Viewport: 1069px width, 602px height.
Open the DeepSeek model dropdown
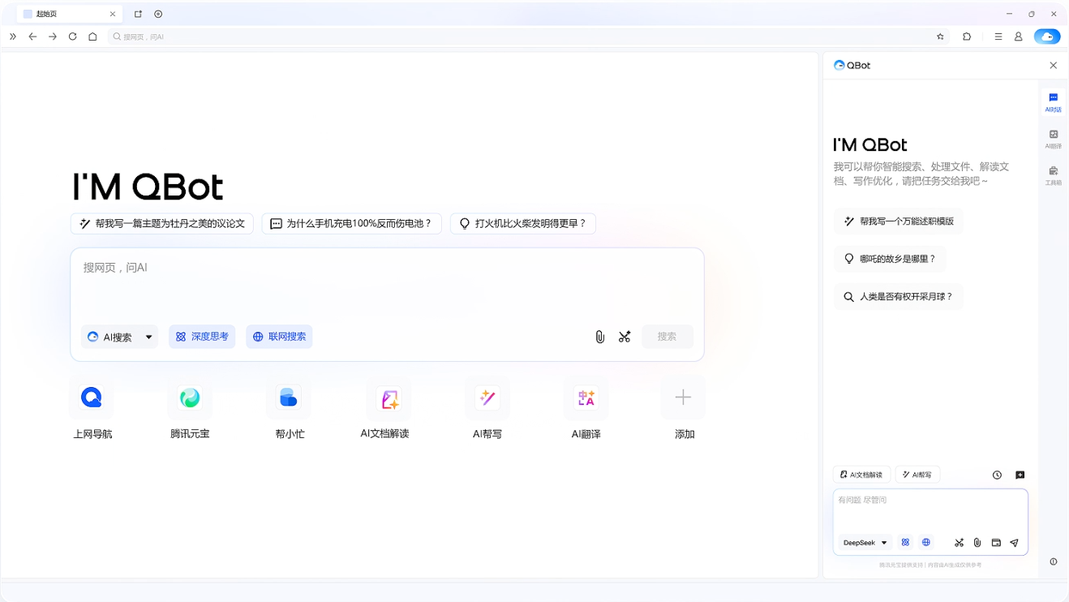[x=865, y=543]
